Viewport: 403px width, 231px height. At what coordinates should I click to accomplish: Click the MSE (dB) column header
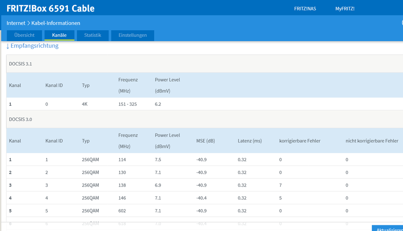coord(206,141)
